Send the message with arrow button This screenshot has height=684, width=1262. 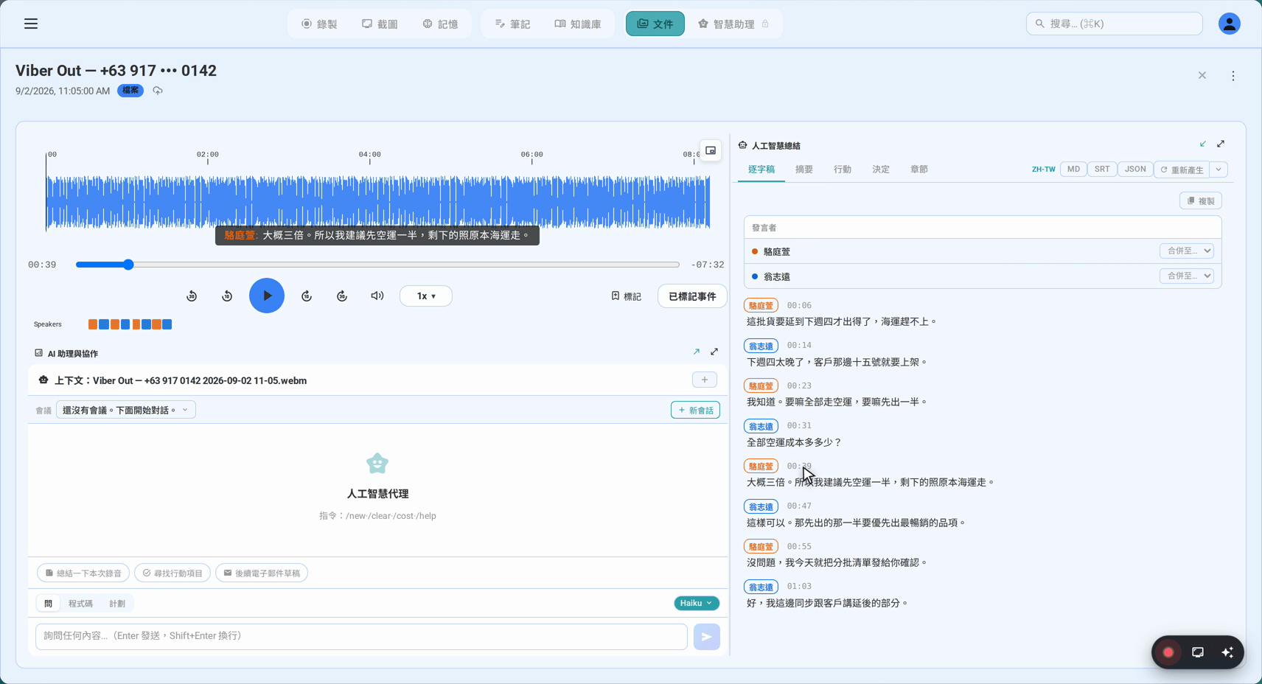706,637
